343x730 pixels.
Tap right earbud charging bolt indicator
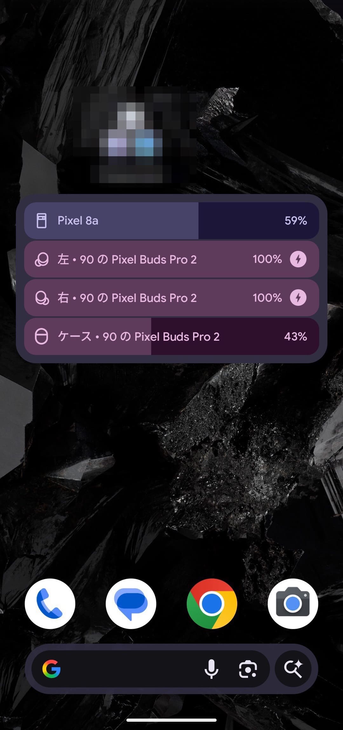298,298
